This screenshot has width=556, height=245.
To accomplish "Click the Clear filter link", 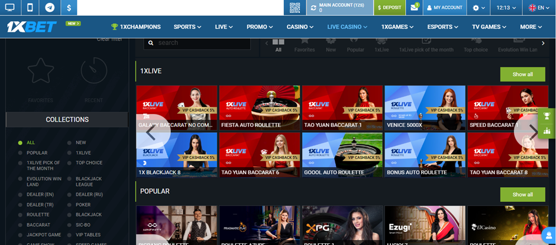I will click(109, 40).
